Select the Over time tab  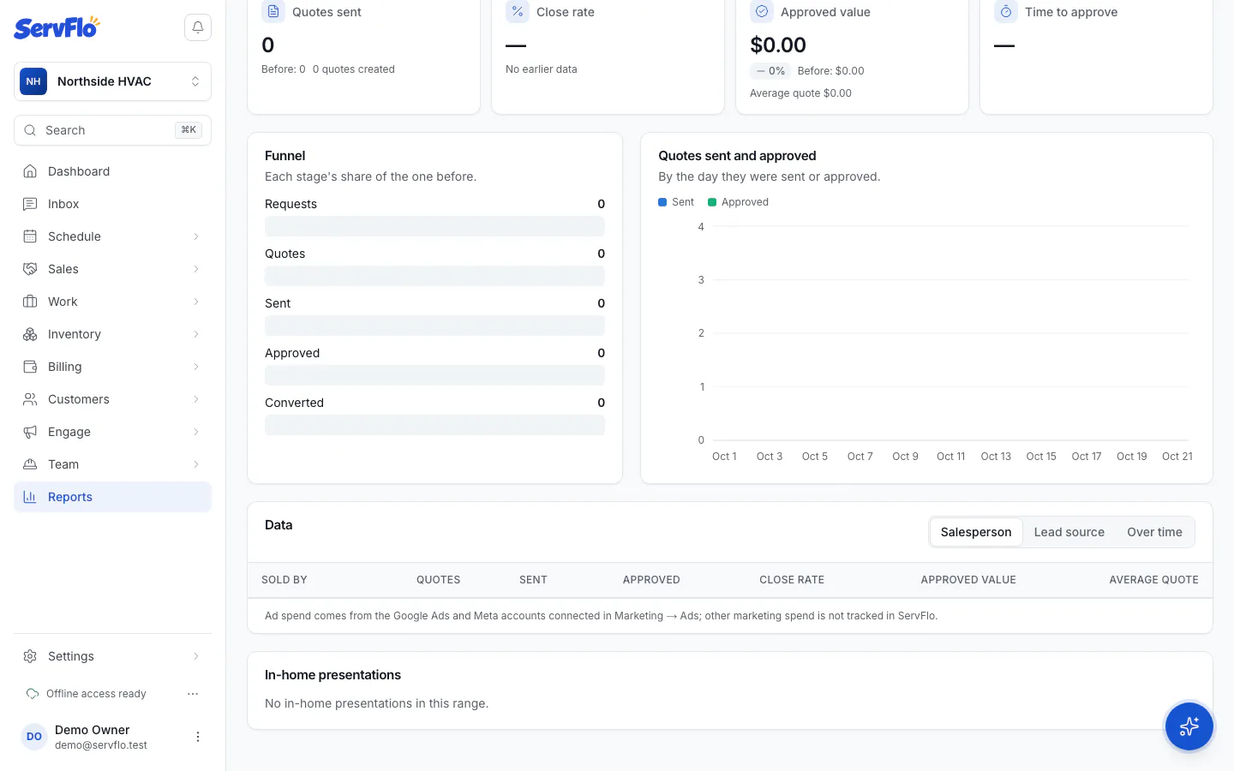pos(1154,532)
